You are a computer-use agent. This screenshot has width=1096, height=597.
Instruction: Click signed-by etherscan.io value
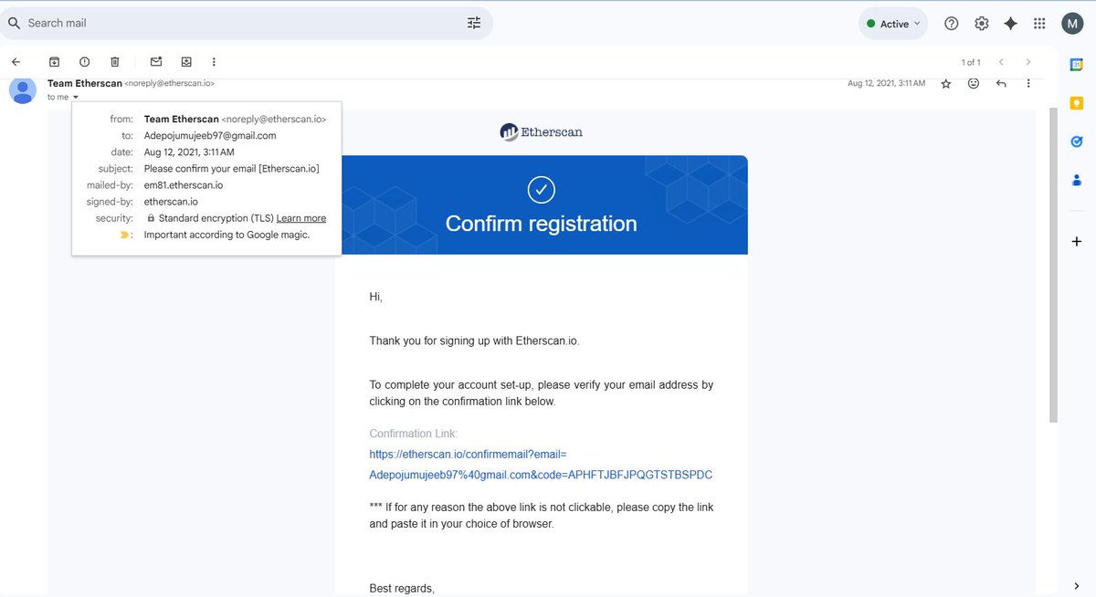coord(171,202)
